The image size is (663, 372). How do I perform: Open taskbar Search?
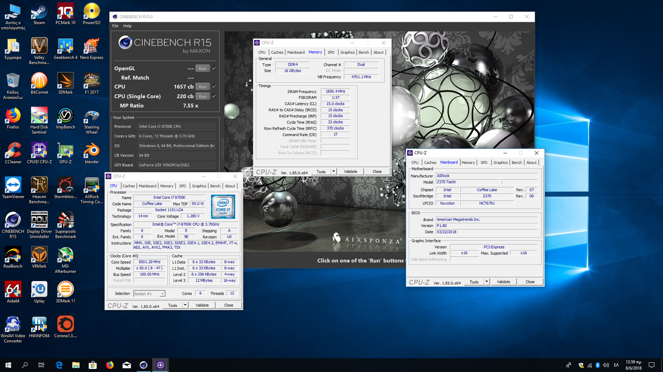[x=25, y=365]
